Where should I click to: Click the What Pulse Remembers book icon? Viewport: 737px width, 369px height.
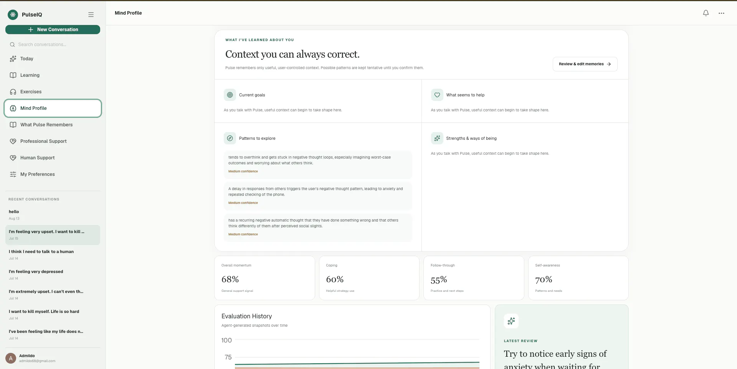click(13, 125)
